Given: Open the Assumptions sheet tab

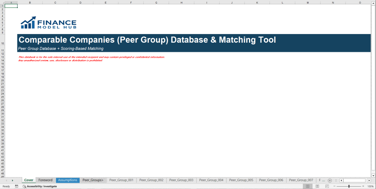Looking at the screenshot, I should [x=67, y=180].
